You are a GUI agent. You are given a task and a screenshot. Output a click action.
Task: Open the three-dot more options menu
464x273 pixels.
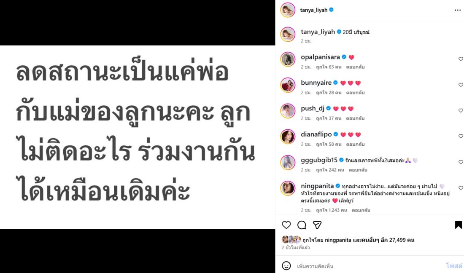coord(458,10)
